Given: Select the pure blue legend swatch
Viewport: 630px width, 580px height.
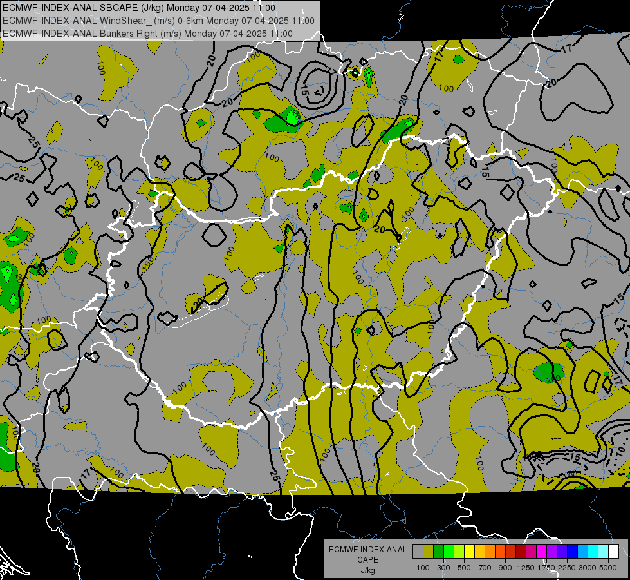Looking at the screenshot, I should (573, 551).
